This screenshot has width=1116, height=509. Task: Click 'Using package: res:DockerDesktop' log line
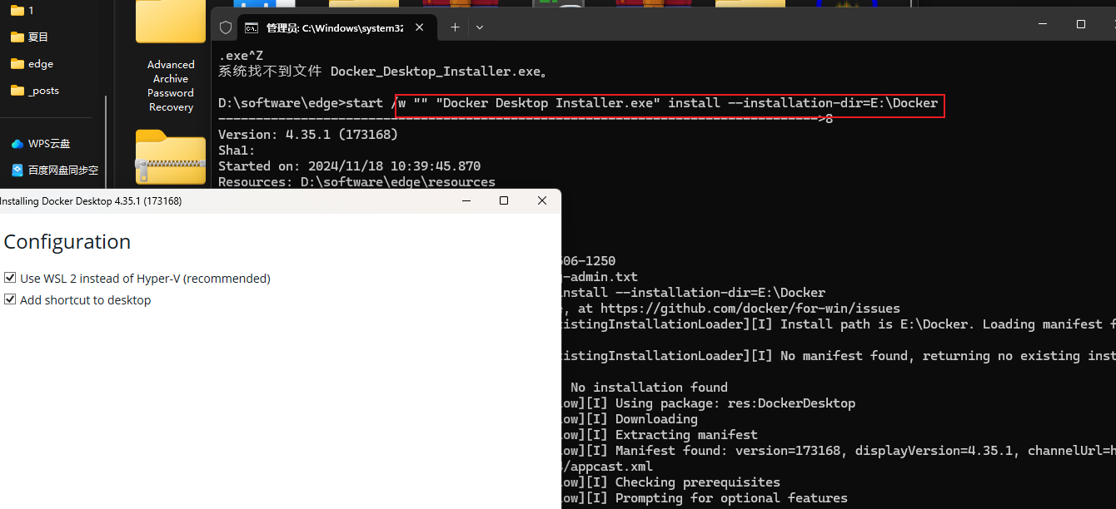pos(735,403)
